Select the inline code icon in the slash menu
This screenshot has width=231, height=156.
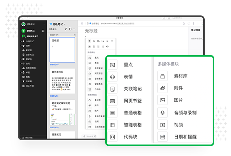coord(108,47)
